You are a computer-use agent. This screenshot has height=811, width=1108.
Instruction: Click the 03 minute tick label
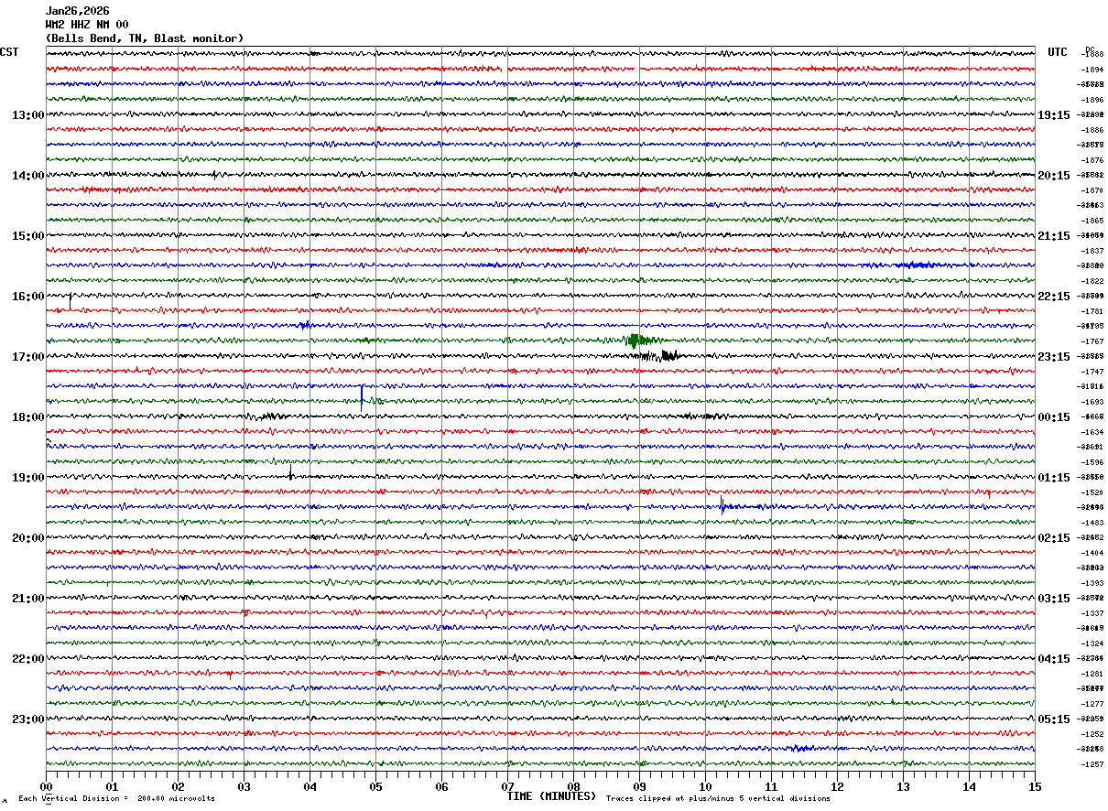pyautogui.click(x=244, y=786)
